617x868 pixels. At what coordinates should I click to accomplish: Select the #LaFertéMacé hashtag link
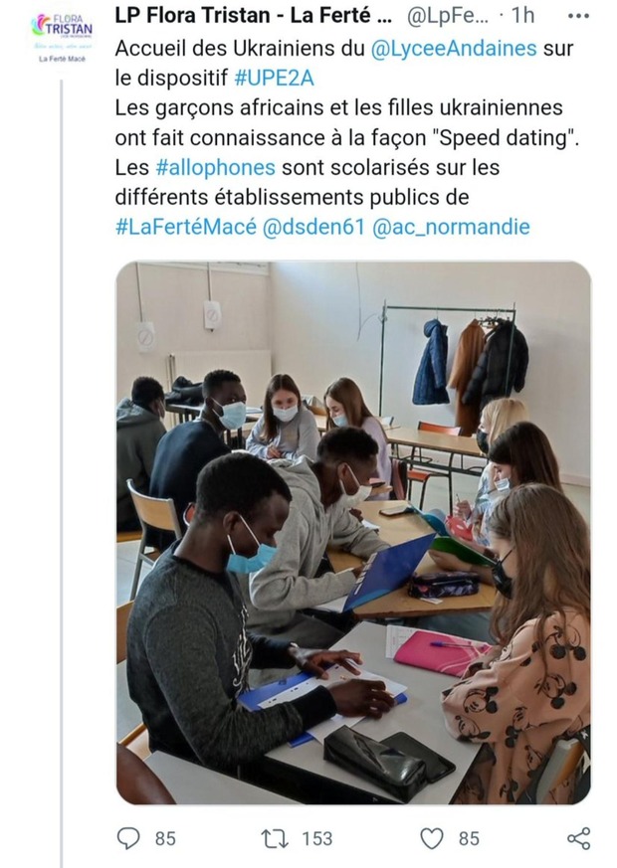pos(184,227)
